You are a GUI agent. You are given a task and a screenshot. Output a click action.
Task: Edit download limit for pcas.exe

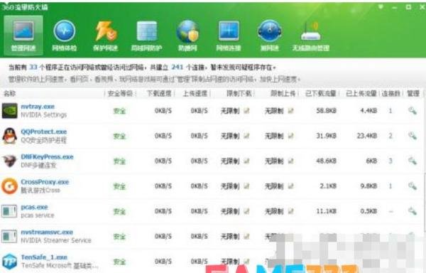click(x=246, y=211)
